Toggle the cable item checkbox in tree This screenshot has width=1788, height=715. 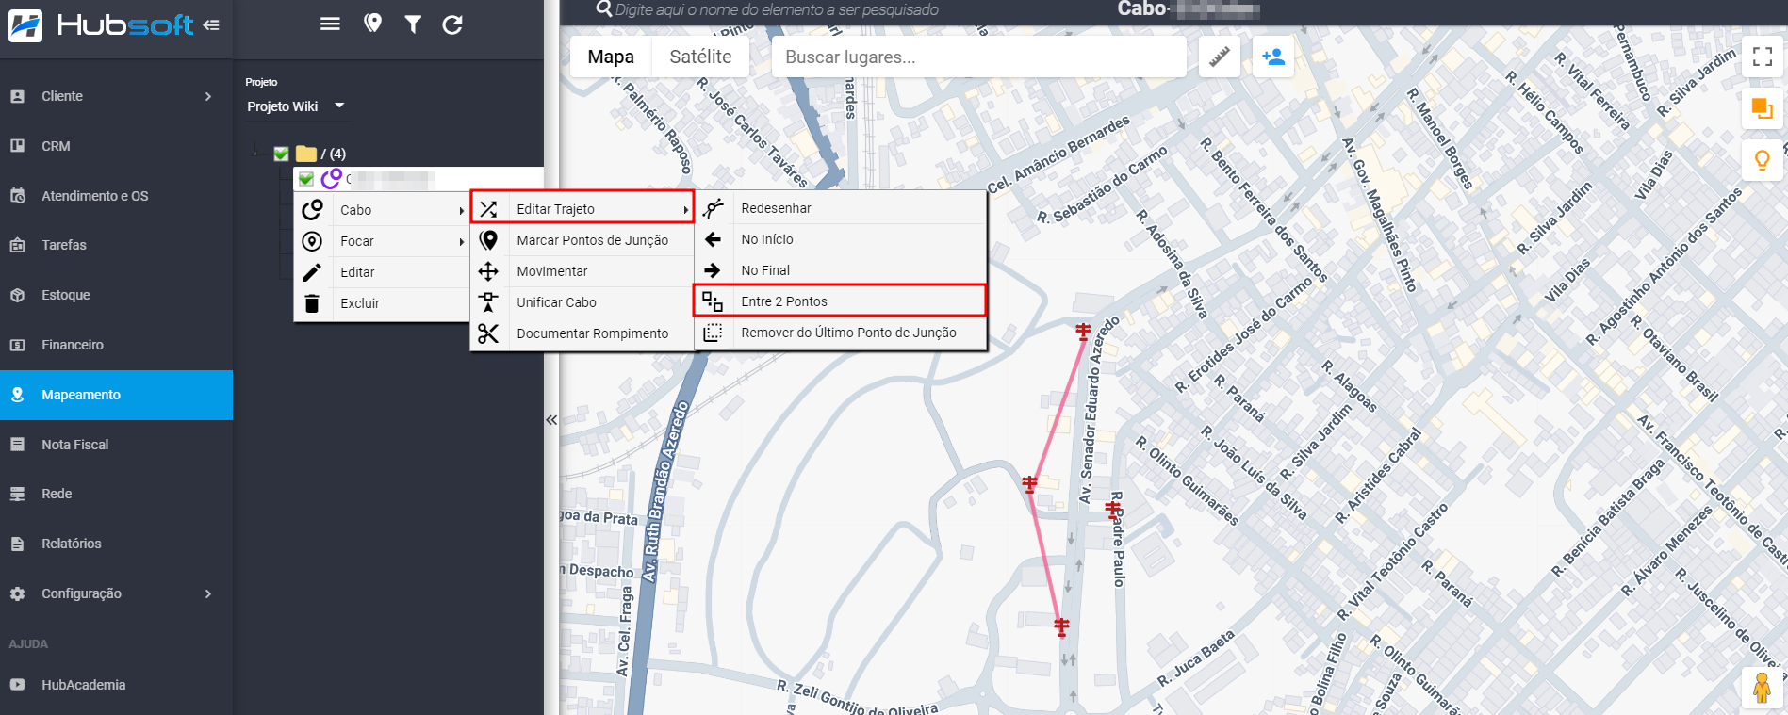pos(306,178)
